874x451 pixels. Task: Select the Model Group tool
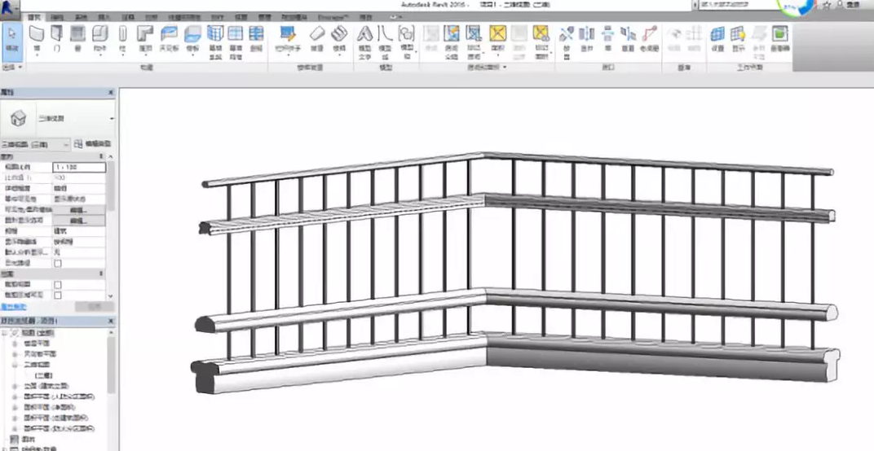(407, 42)
